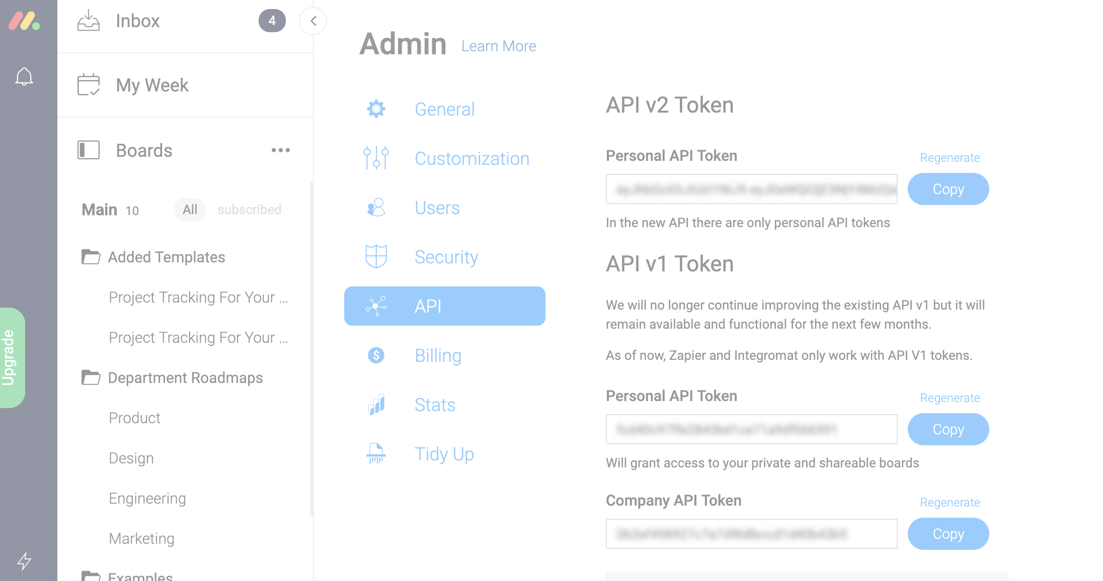Collapse the left sidebar with the chevron
The image size is (1103, 581).
313,21
